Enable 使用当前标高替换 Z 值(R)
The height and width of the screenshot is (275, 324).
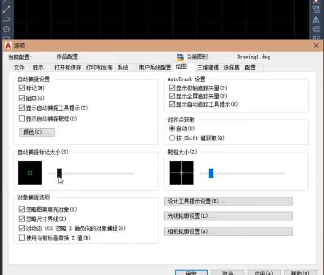(22, 238)
